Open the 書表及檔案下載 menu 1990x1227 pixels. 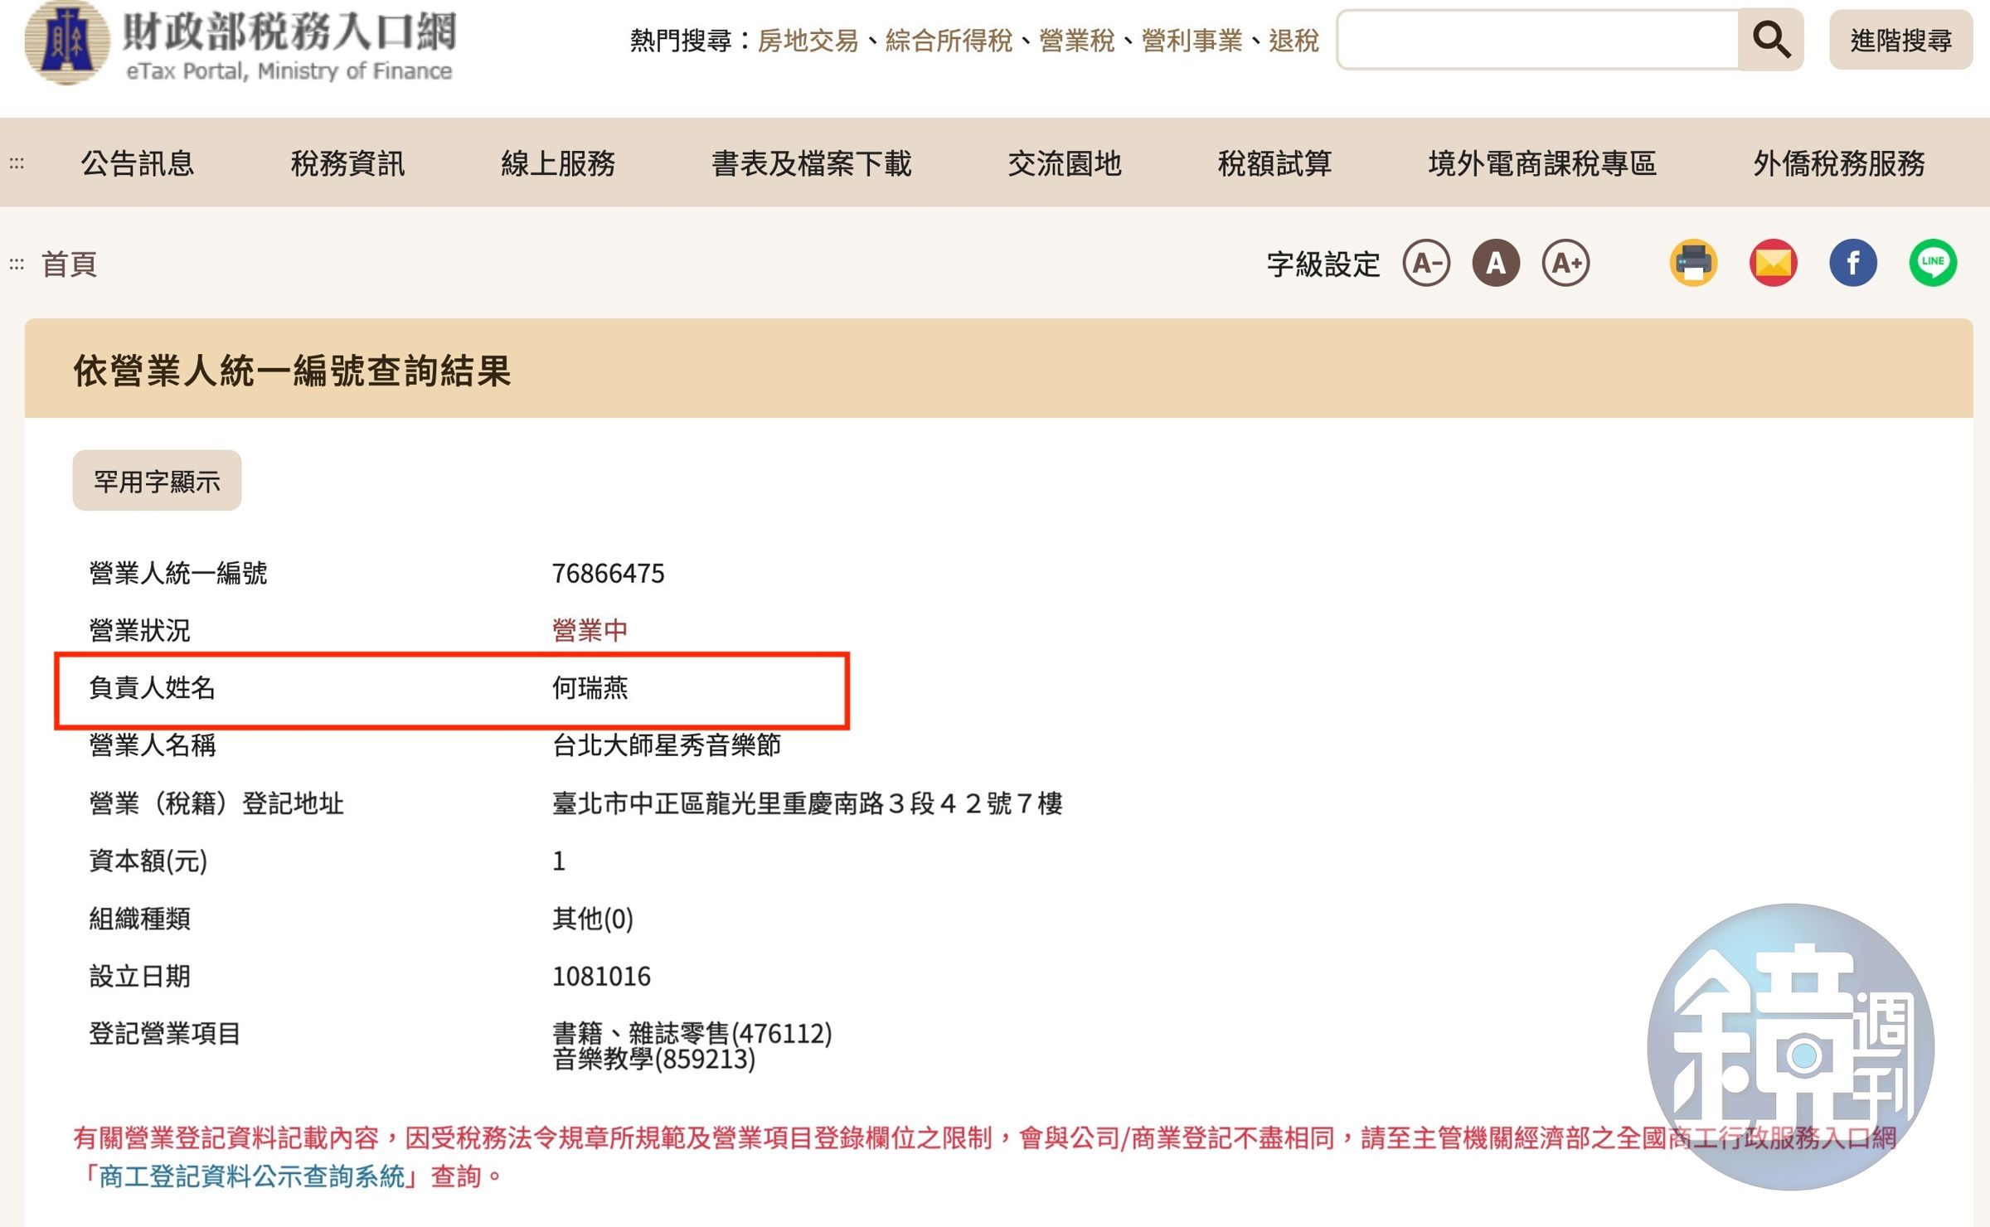pyautogui.click(x=812, y=163)
